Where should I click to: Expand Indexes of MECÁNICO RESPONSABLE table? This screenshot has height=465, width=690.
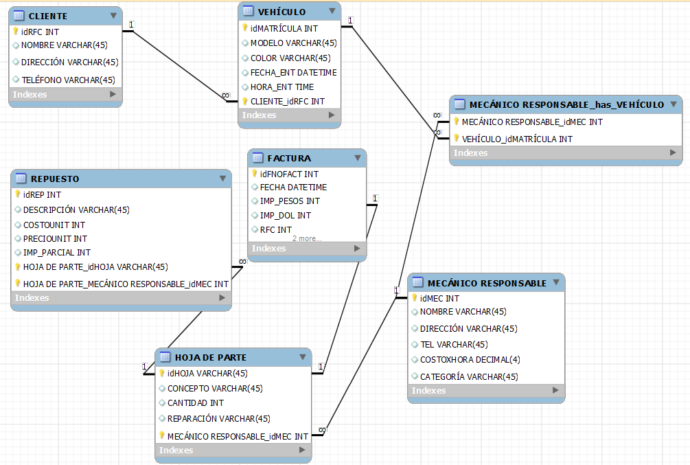click(555, 390)
